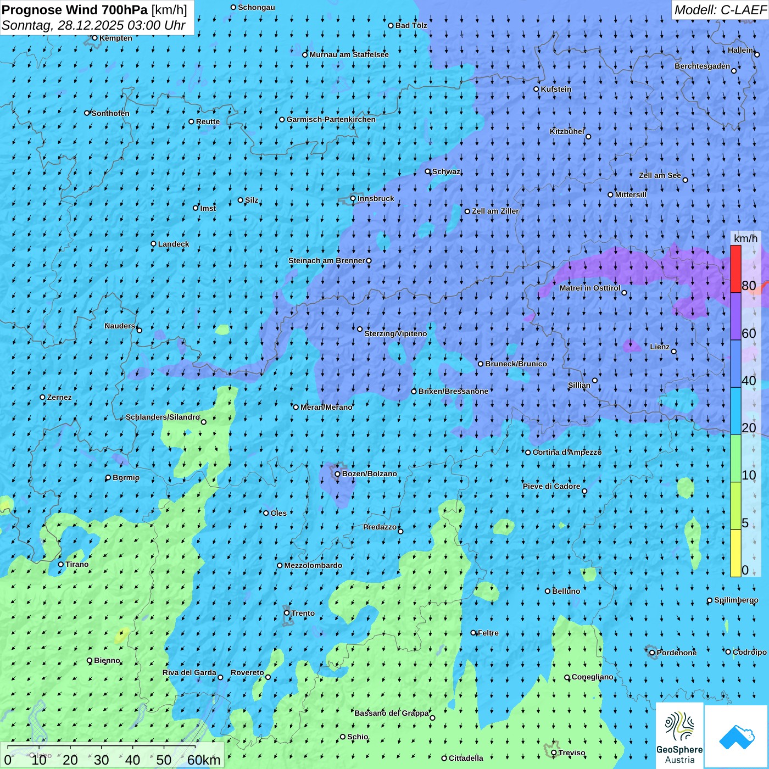Click the "km/h" legend heading
The width and height of the screenshot is (769, 769).
pyautogui.click(x=745, y=238)
